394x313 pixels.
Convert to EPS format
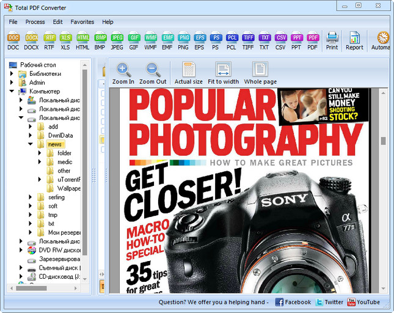[200, 42]
